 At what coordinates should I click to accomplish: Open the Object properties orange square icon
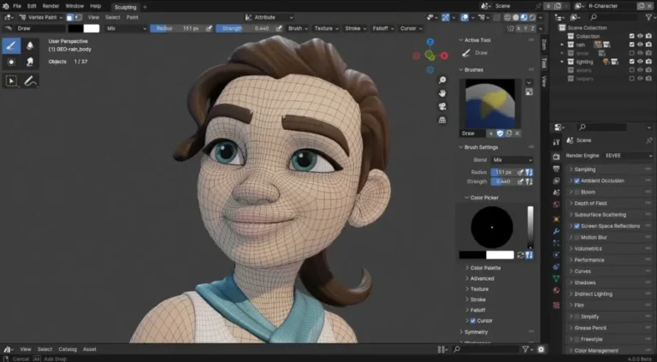556,219
